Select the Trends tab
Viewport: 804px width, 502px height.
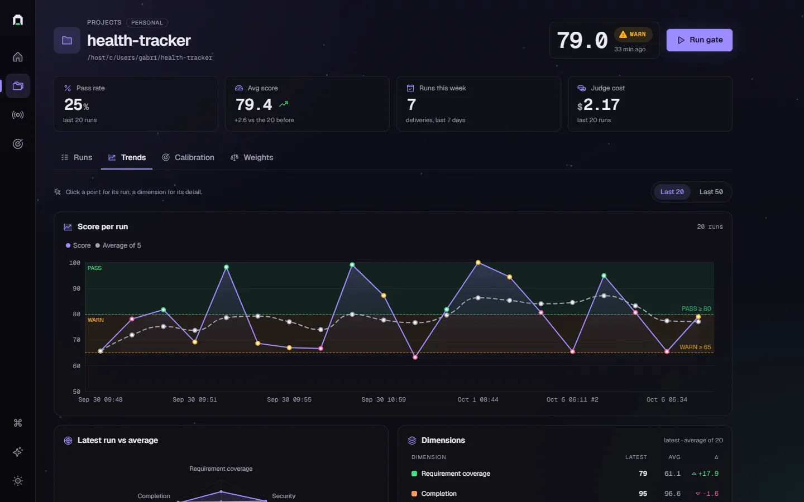(x=127, y=158)
